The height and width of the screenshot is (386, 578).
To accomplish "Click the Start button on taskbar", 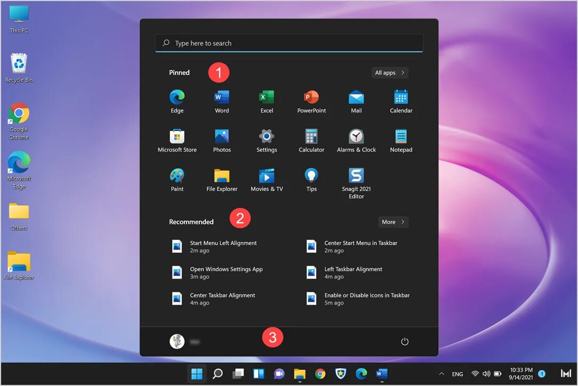I will point(197,374).
